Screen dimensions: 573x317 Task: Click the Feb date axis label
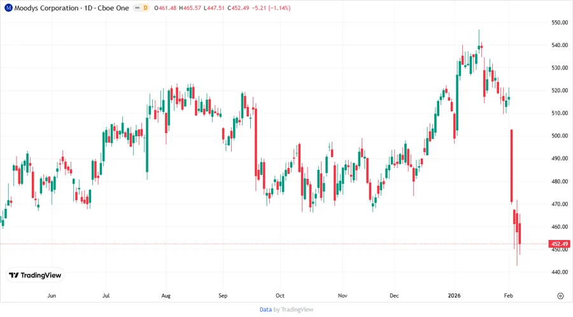coord(508,295)
